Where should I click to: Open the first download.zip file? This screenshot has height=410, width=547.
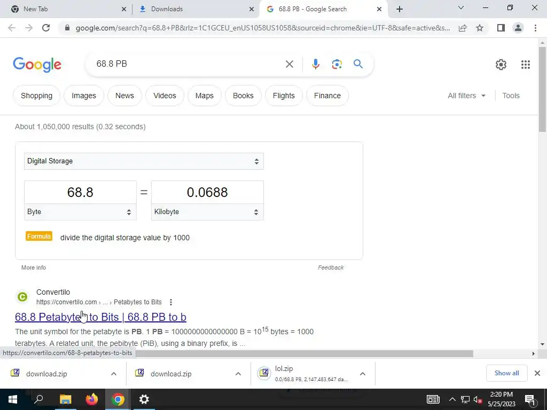(47, 374)
